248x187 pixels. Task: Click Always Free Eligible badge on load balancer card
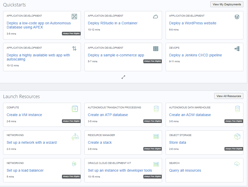coord(71,176)
